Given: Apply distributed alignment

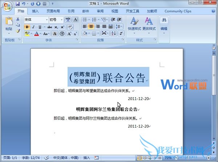Looking at the screenshot, I should [x=111, y=26].
